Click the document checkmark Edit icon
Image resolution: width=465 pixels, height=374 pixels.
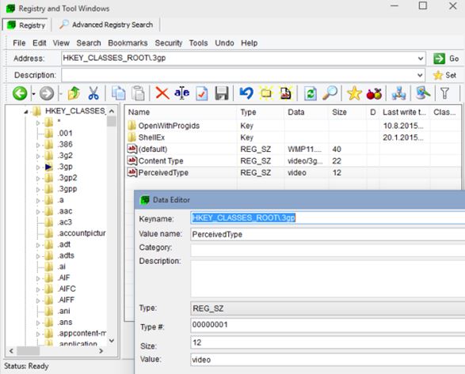click(x=202, y=93)
